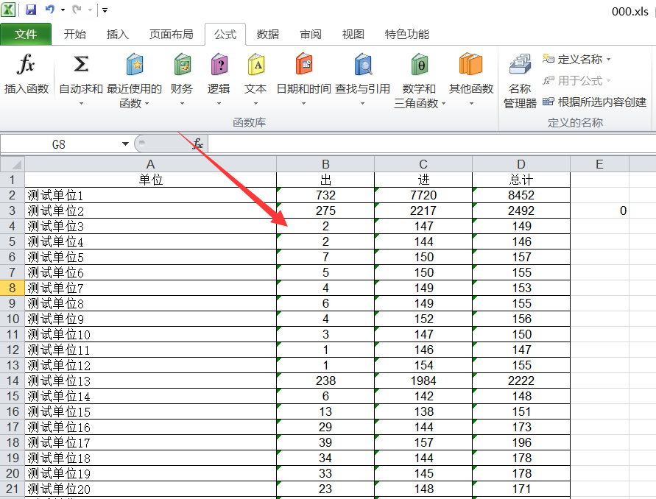Open the Financial functions icon
This screenshot has height=499, width=656.
(x=182, y=65)
